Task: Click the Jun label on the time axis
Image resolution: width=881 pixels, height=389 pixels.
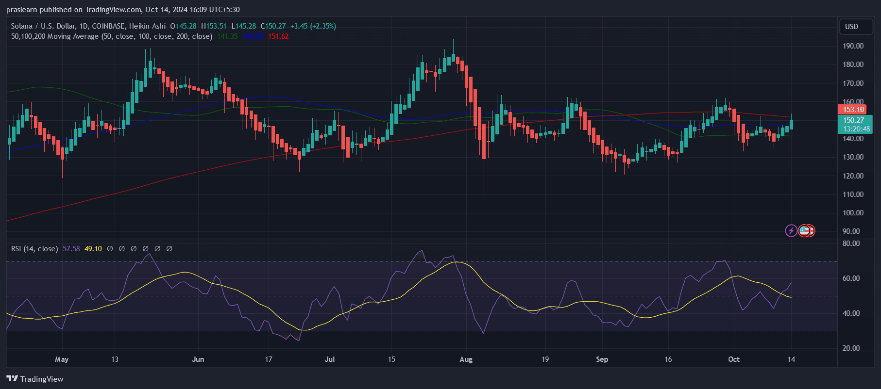Action: [198, 359]
